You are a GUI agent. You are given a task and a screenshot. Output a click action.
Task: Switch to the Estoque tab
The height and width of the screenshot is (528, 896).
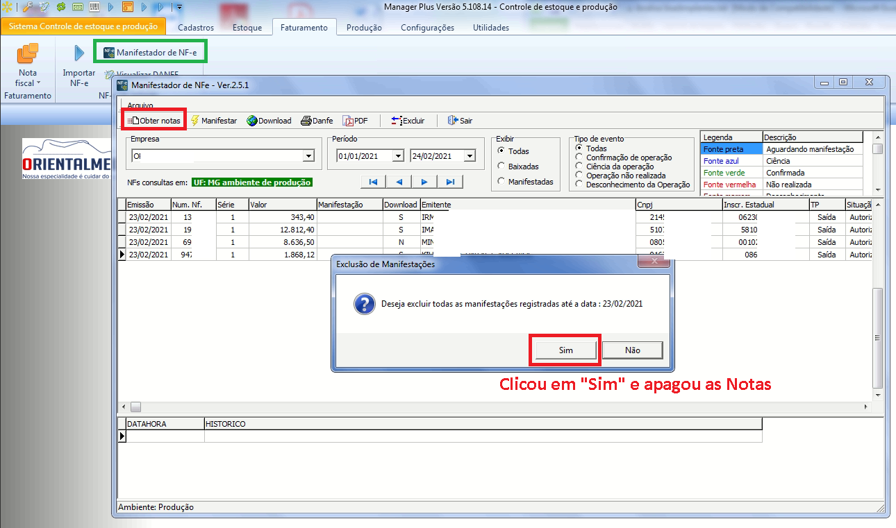point(247,28)
